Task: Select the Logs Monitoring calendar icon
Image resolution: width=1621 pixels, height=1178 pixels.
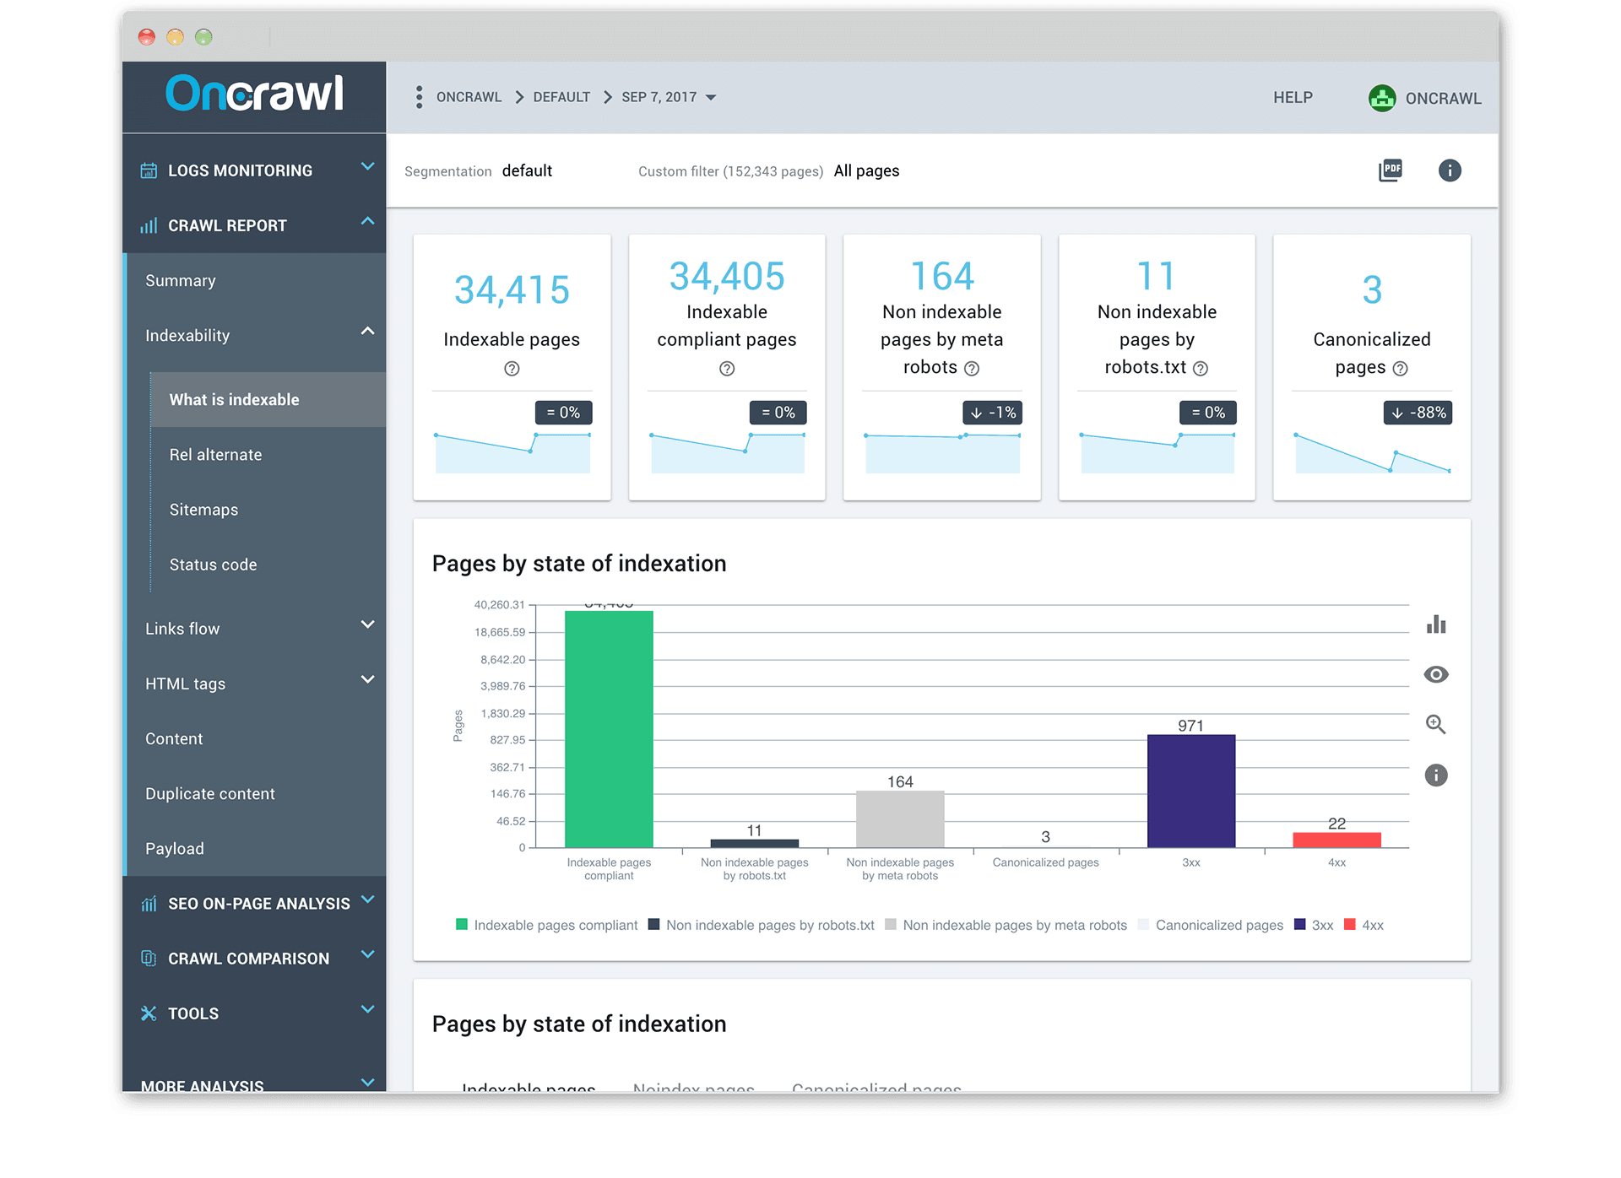Action: (x=149, y=170)
